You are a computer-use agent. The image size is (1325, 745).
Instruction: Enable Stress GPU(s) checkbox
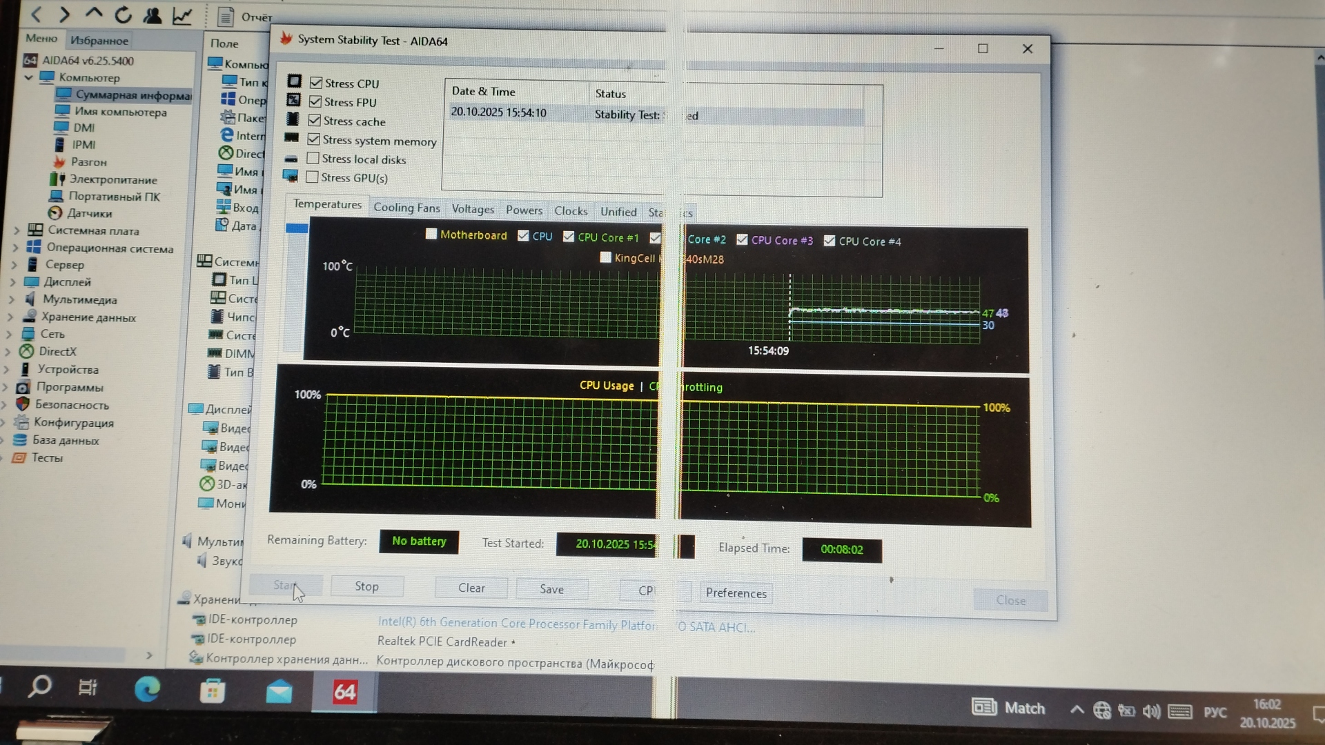pyautogui.click(x=313, y=177)
